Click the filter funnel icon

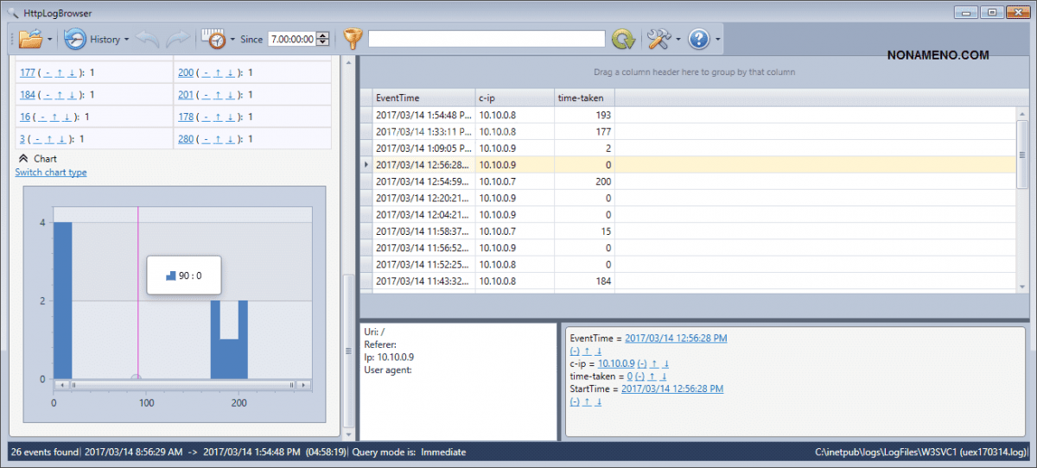[353, 39]
